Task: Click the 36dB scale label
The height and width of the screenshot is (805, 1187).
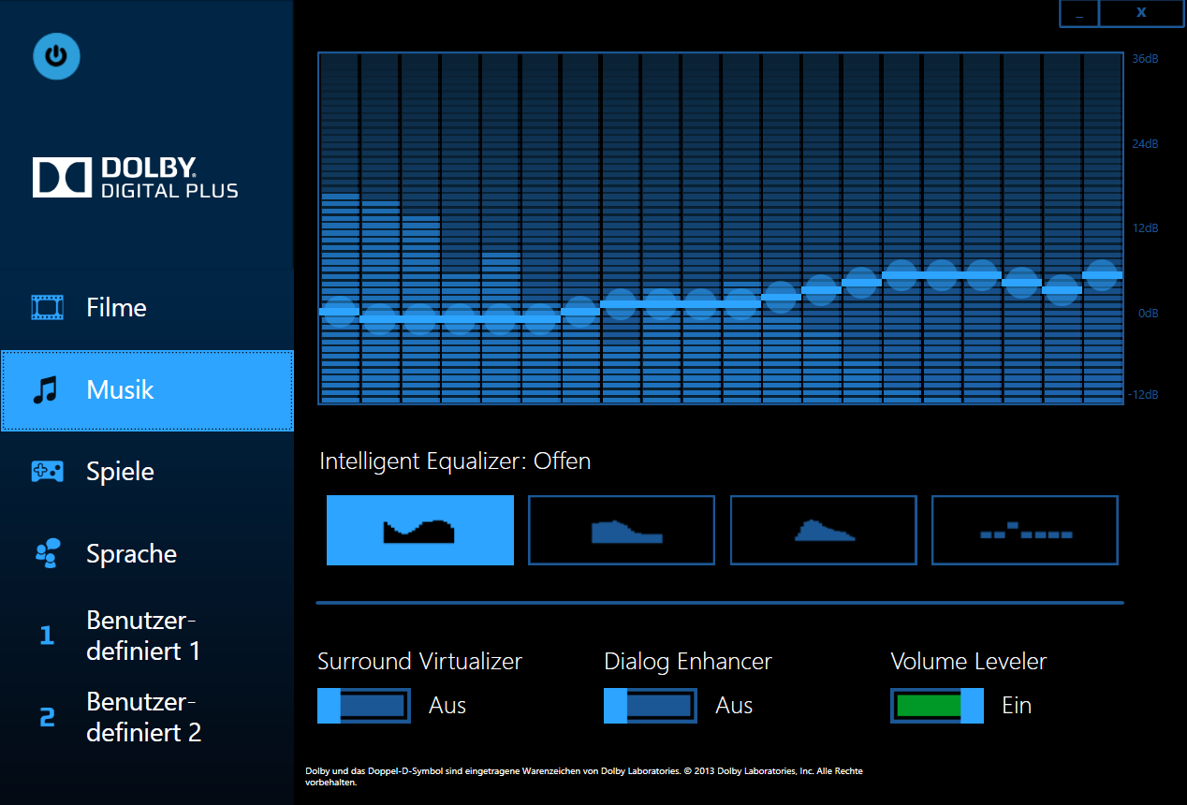Action: coord(1145,59)
